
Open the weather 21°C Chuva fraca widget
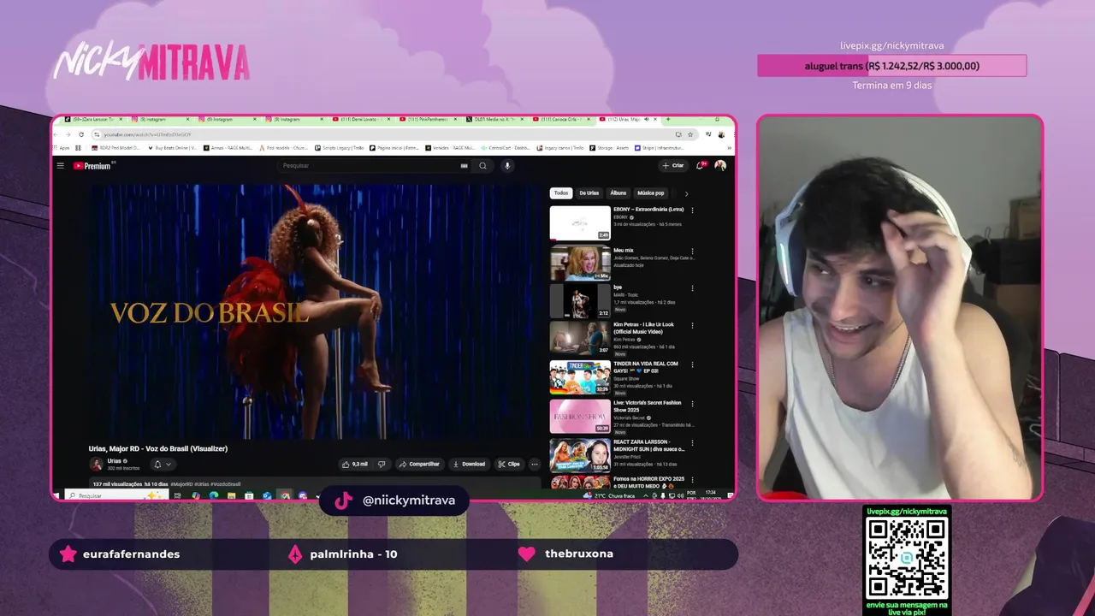coord(610,495)
